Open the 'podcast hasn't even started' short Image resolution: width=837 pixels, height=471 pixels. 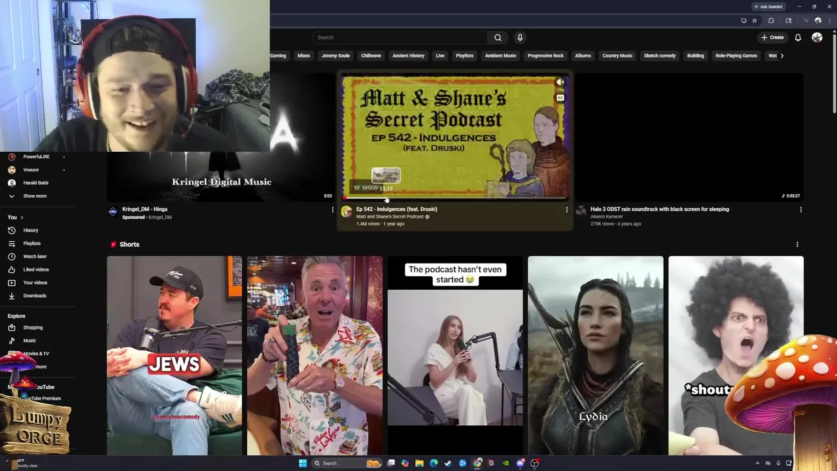pyautogui.click(x=455, y=355)
